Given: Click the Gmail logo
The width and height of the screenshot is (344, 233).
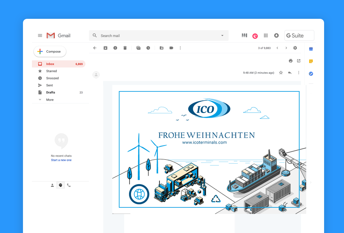Looking at the screenshot, I should tap(58, 36).
